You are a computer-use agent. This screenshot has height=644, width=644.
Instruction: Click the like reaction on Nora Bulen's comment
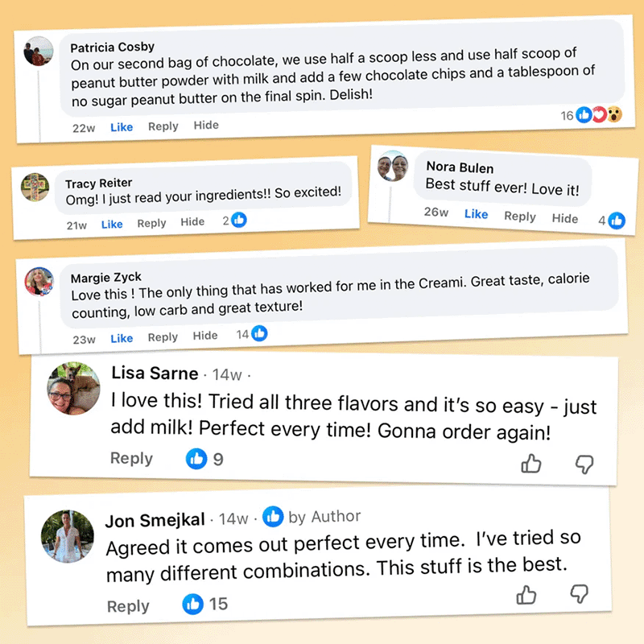coord(617,220)
